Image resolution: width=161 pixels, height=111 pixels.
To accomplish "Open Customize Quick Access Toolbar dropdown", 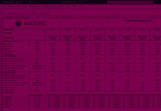I will point(35,2).
